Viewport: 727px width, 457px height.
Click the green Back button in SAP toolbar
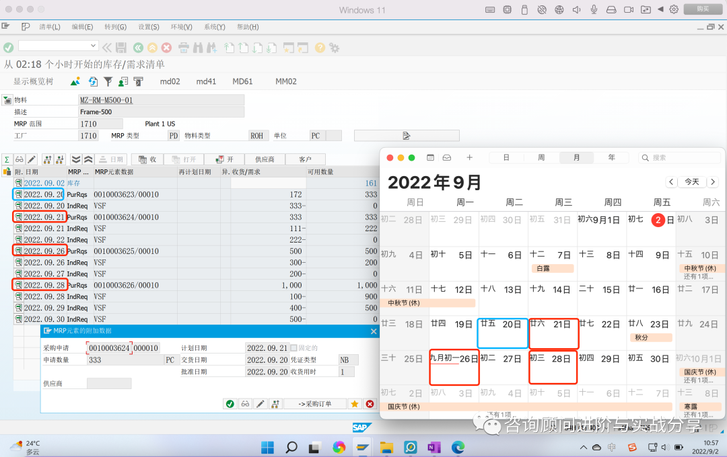[138, 47]
